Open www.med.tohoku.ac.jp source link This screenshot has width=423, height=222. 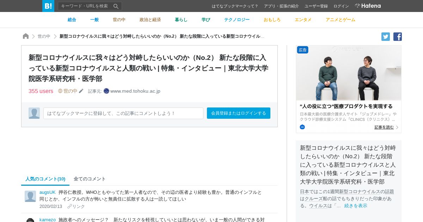135,91
